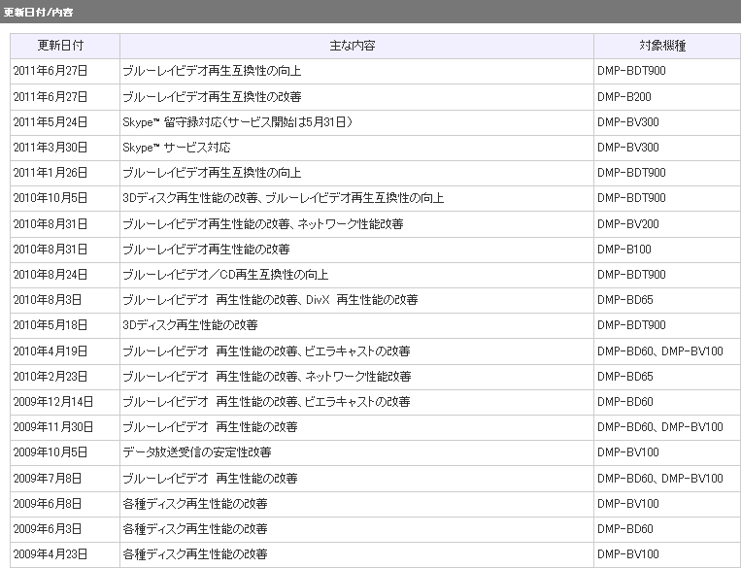Select the DMP-BV200 model cell
Image resolution: width=741 pixels, height=568 pixels.
[x=667, y=224]
